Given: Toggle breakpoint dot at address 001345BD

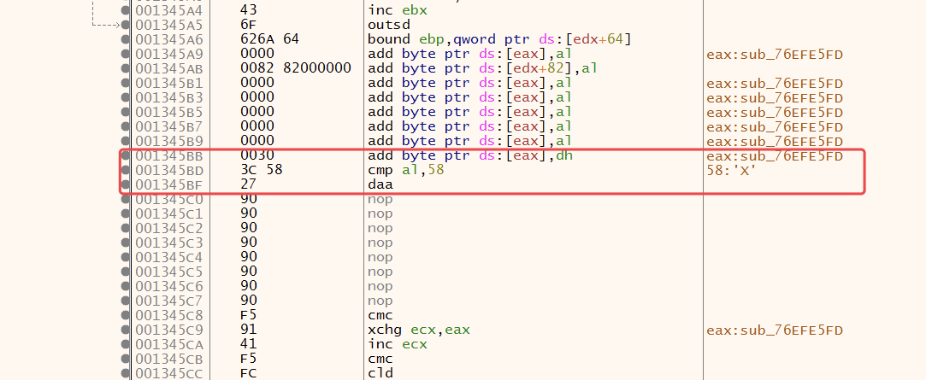Looking at the screenshot, I should tap(127, 171).
